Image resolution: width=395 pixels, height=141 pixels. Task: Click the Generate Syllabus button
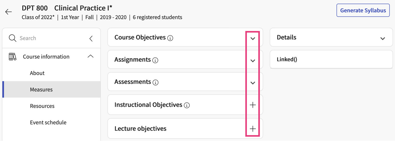[363, 10]
